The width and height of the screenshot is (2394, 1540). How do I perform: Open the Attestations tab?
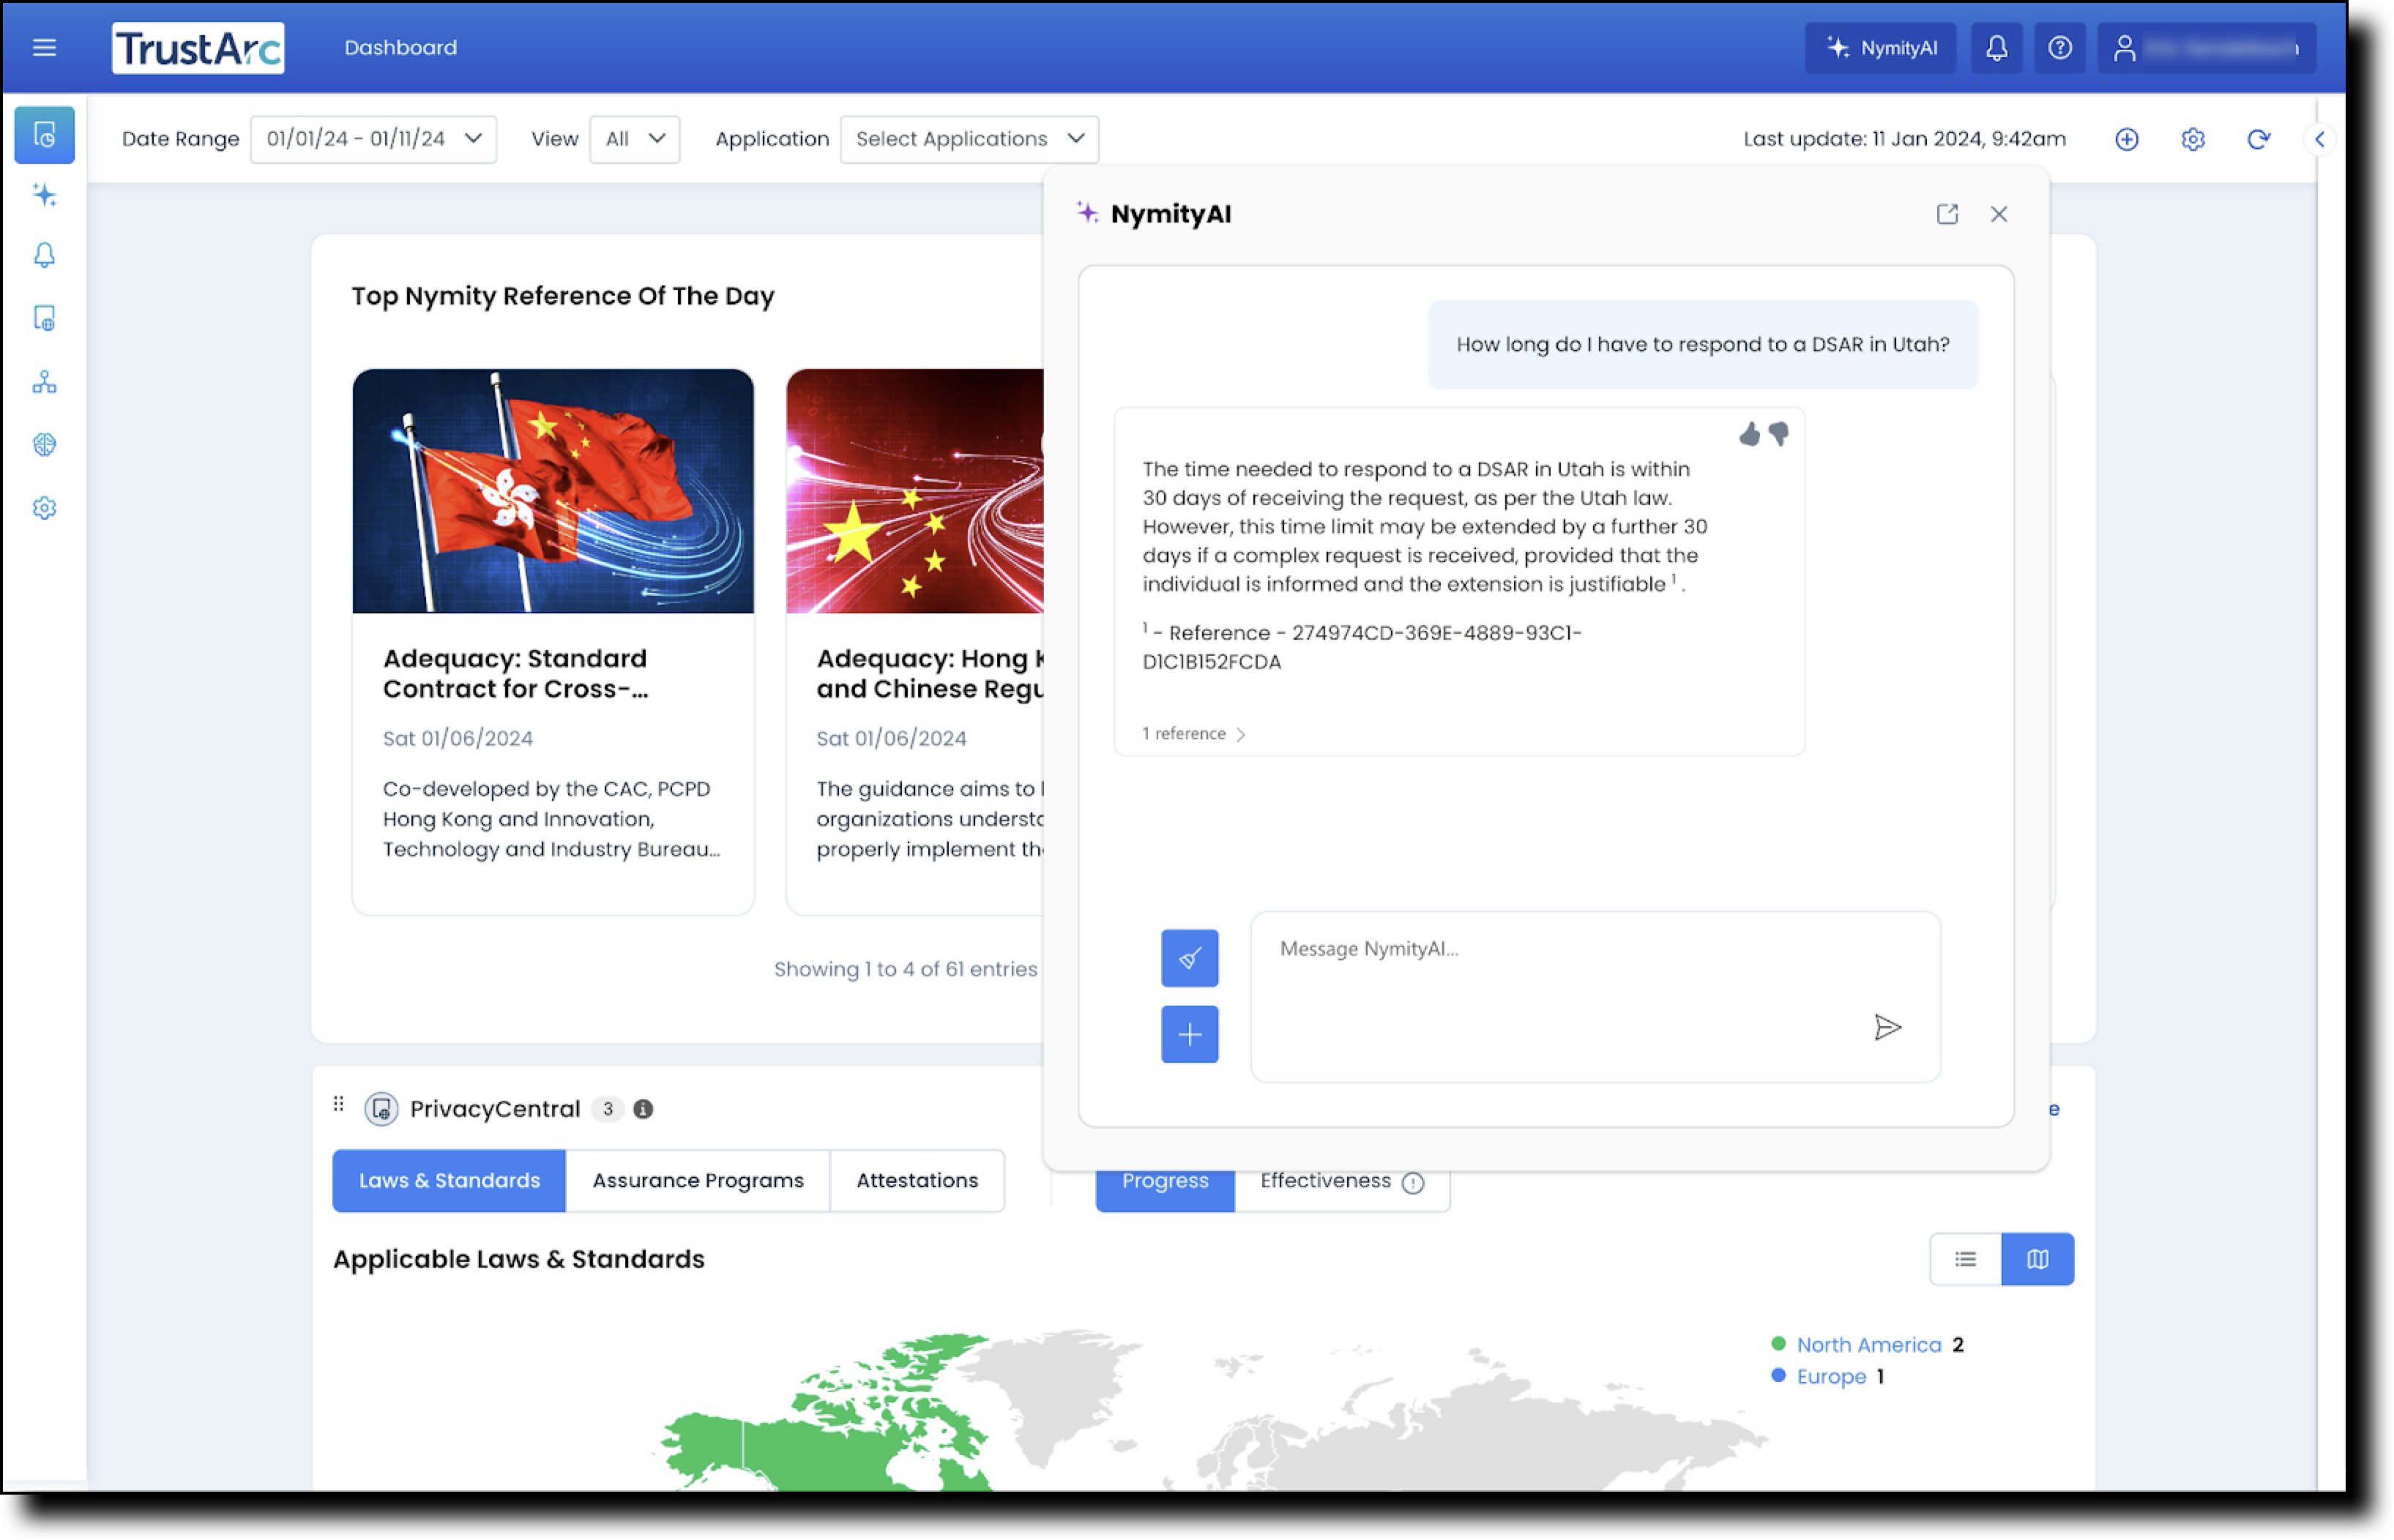point(916,1180)
